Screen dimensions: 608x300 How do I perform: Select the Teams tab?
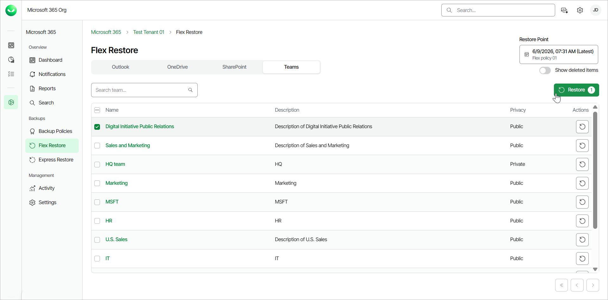click(x=291, y=67)
